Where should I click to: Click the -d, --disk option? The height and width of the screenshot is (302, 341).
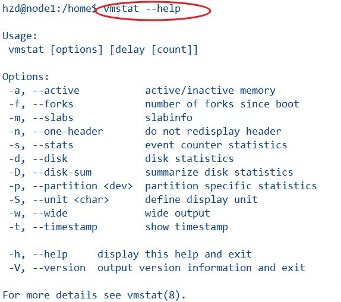[x=38, y=158]
